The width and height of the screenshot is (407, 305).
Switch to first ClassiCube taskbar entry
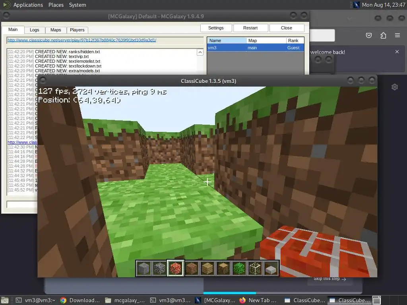pos(305,300)
